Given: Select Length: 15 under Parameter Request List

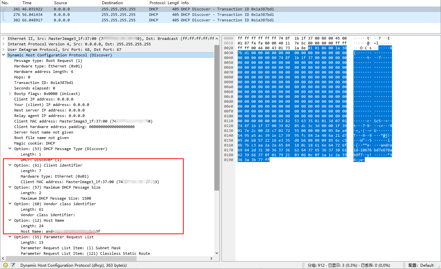Looking at the screenshot, I should point(32,242).
